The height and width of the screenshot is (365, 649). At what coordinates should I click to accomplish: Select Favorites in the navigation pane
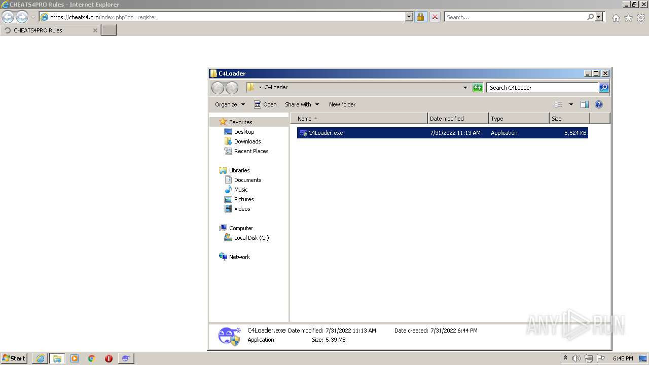[x=240, y=122]
